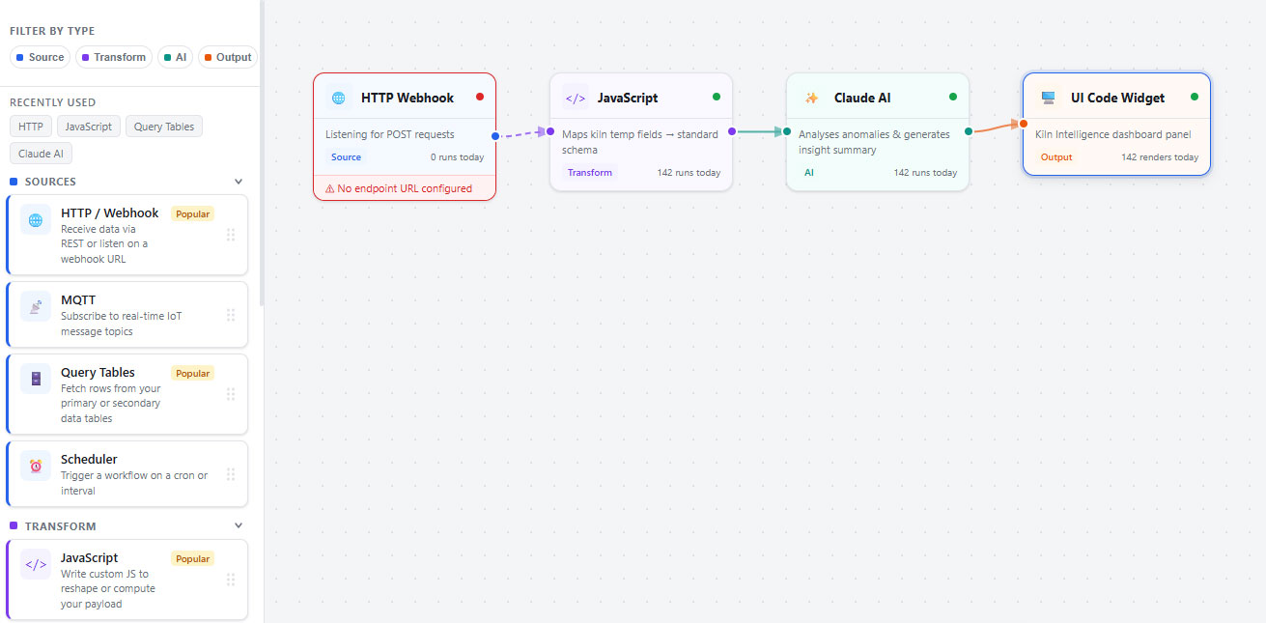This screenshot has height=623, width=1266.
Task: Select the HTTP / Webhook source card
Action: click(x=127, y=235)
